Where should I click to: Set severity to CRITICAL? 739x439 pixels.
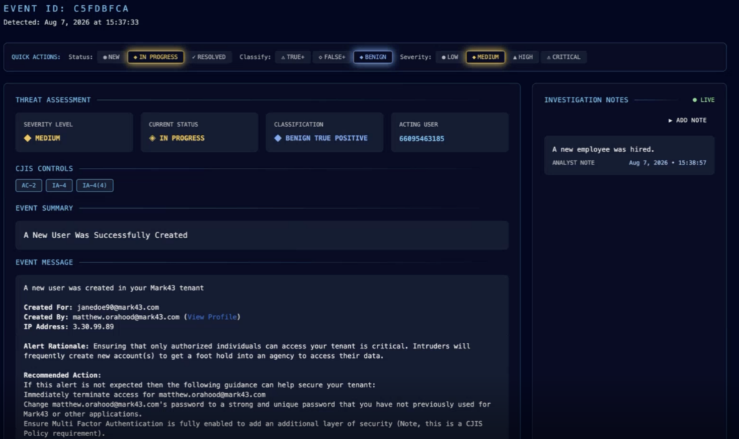pyautogui.click(x=564, y=57)
